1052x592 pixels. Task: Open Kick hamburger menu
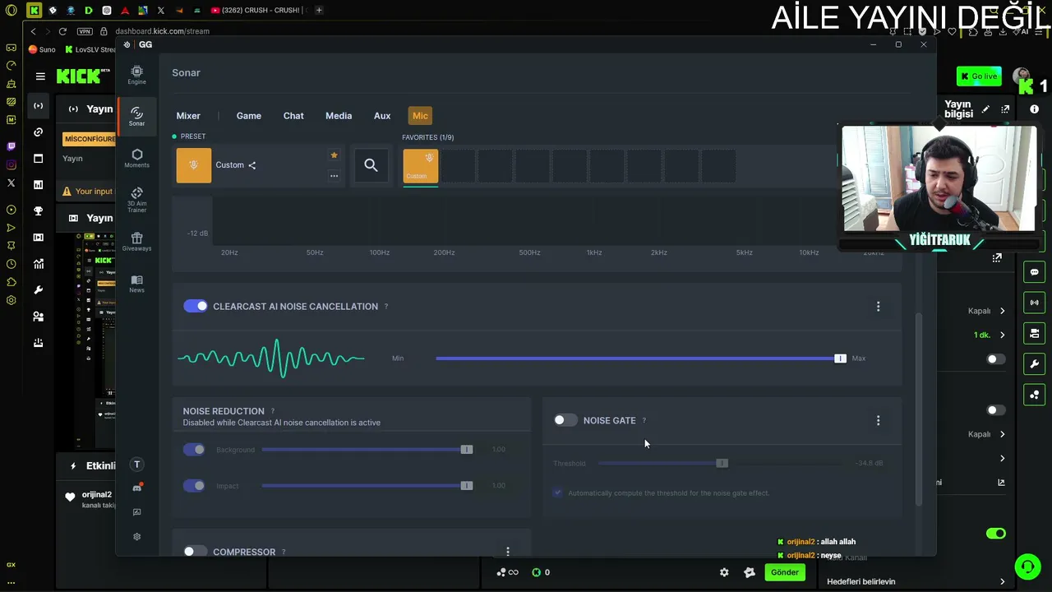click(x=40, y=76)
